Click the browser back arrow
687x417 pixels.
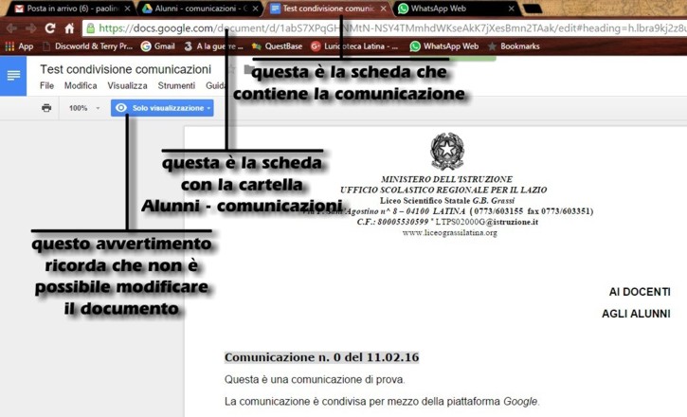(11, 28)
